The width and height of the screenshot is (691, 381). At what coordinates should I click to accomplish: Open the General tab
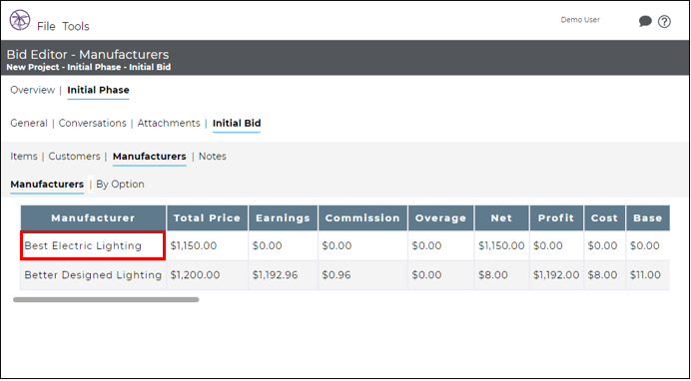click(29, 124)
